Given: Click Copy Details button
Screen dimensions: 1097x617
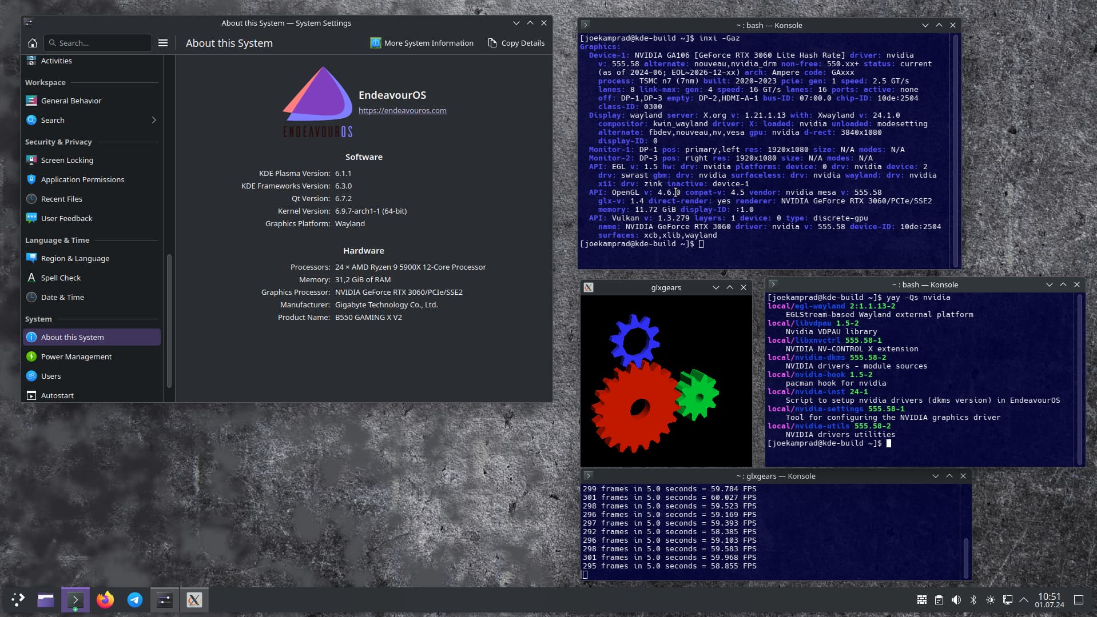Looking at the screenshot, I should pos(516,43).
